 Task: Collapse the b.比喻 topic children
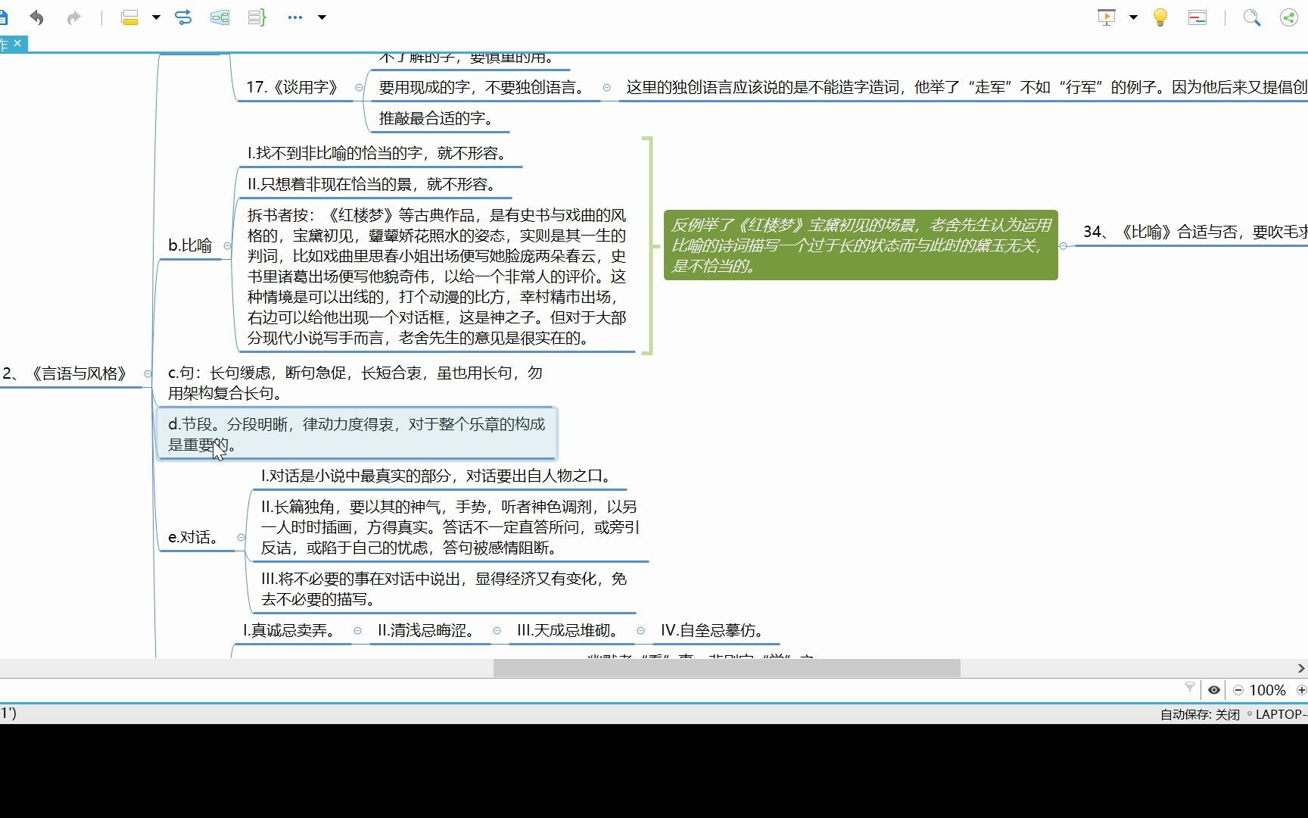click(227, 245)
